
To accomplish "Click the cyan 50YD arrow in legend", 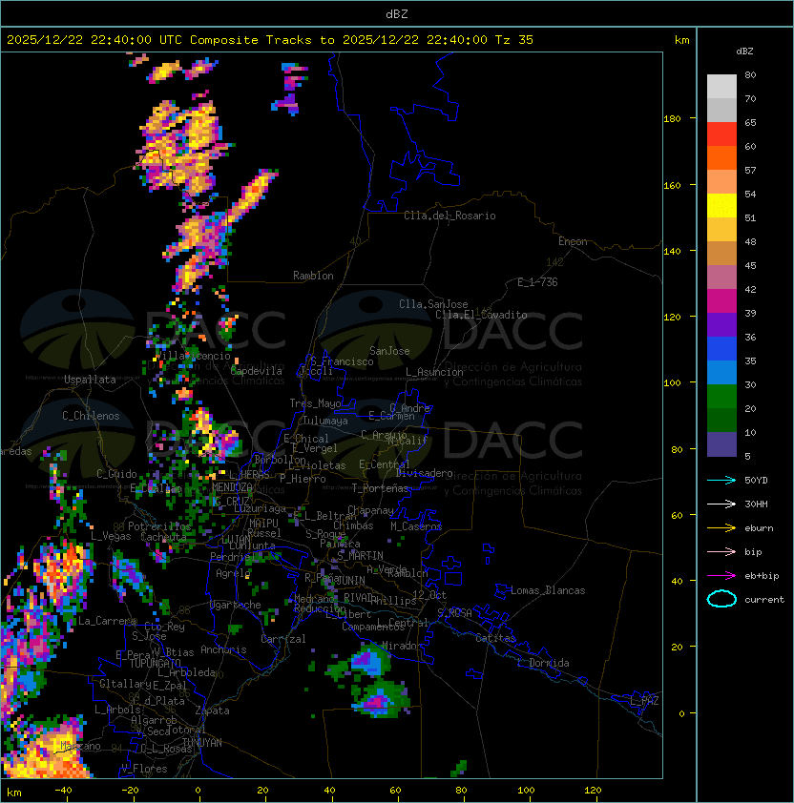I will point(721,481).
